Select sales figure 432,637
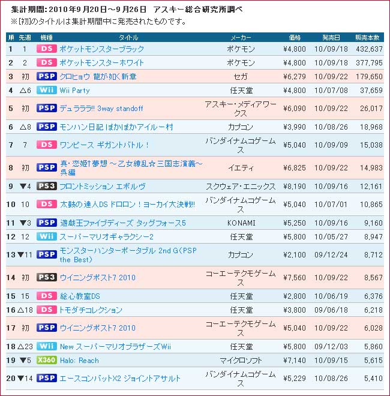390x396 pixels. (369, 49)
